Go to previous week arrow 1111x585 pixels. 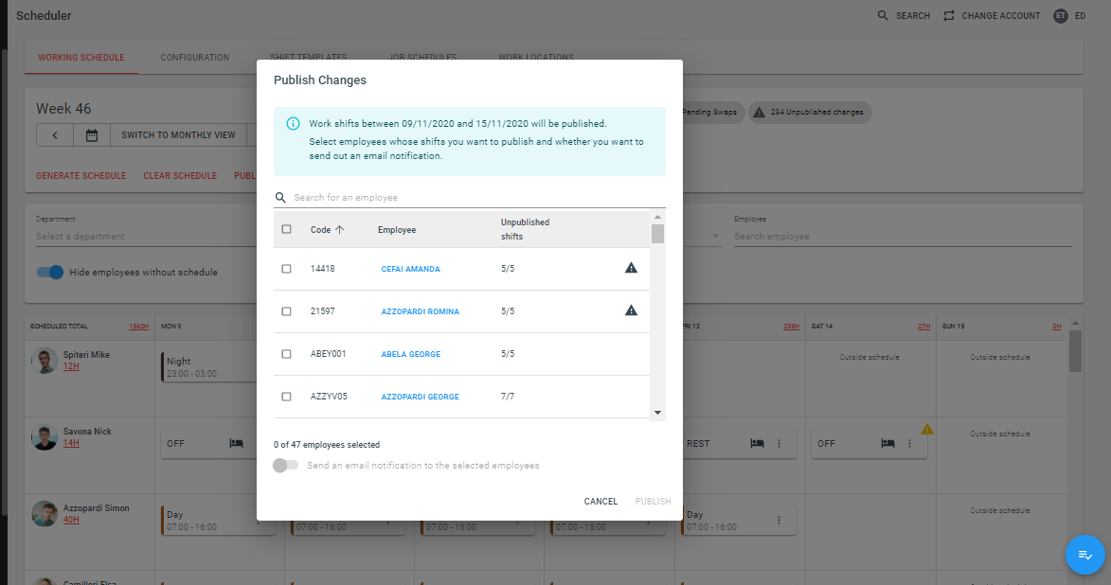[55, 134]
